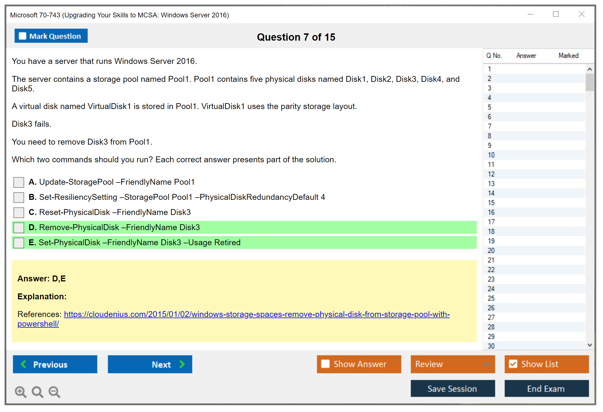Toggle the Mark Question checkbox
603x412 pixels.
pyautogui.click(x=22, y=36)
